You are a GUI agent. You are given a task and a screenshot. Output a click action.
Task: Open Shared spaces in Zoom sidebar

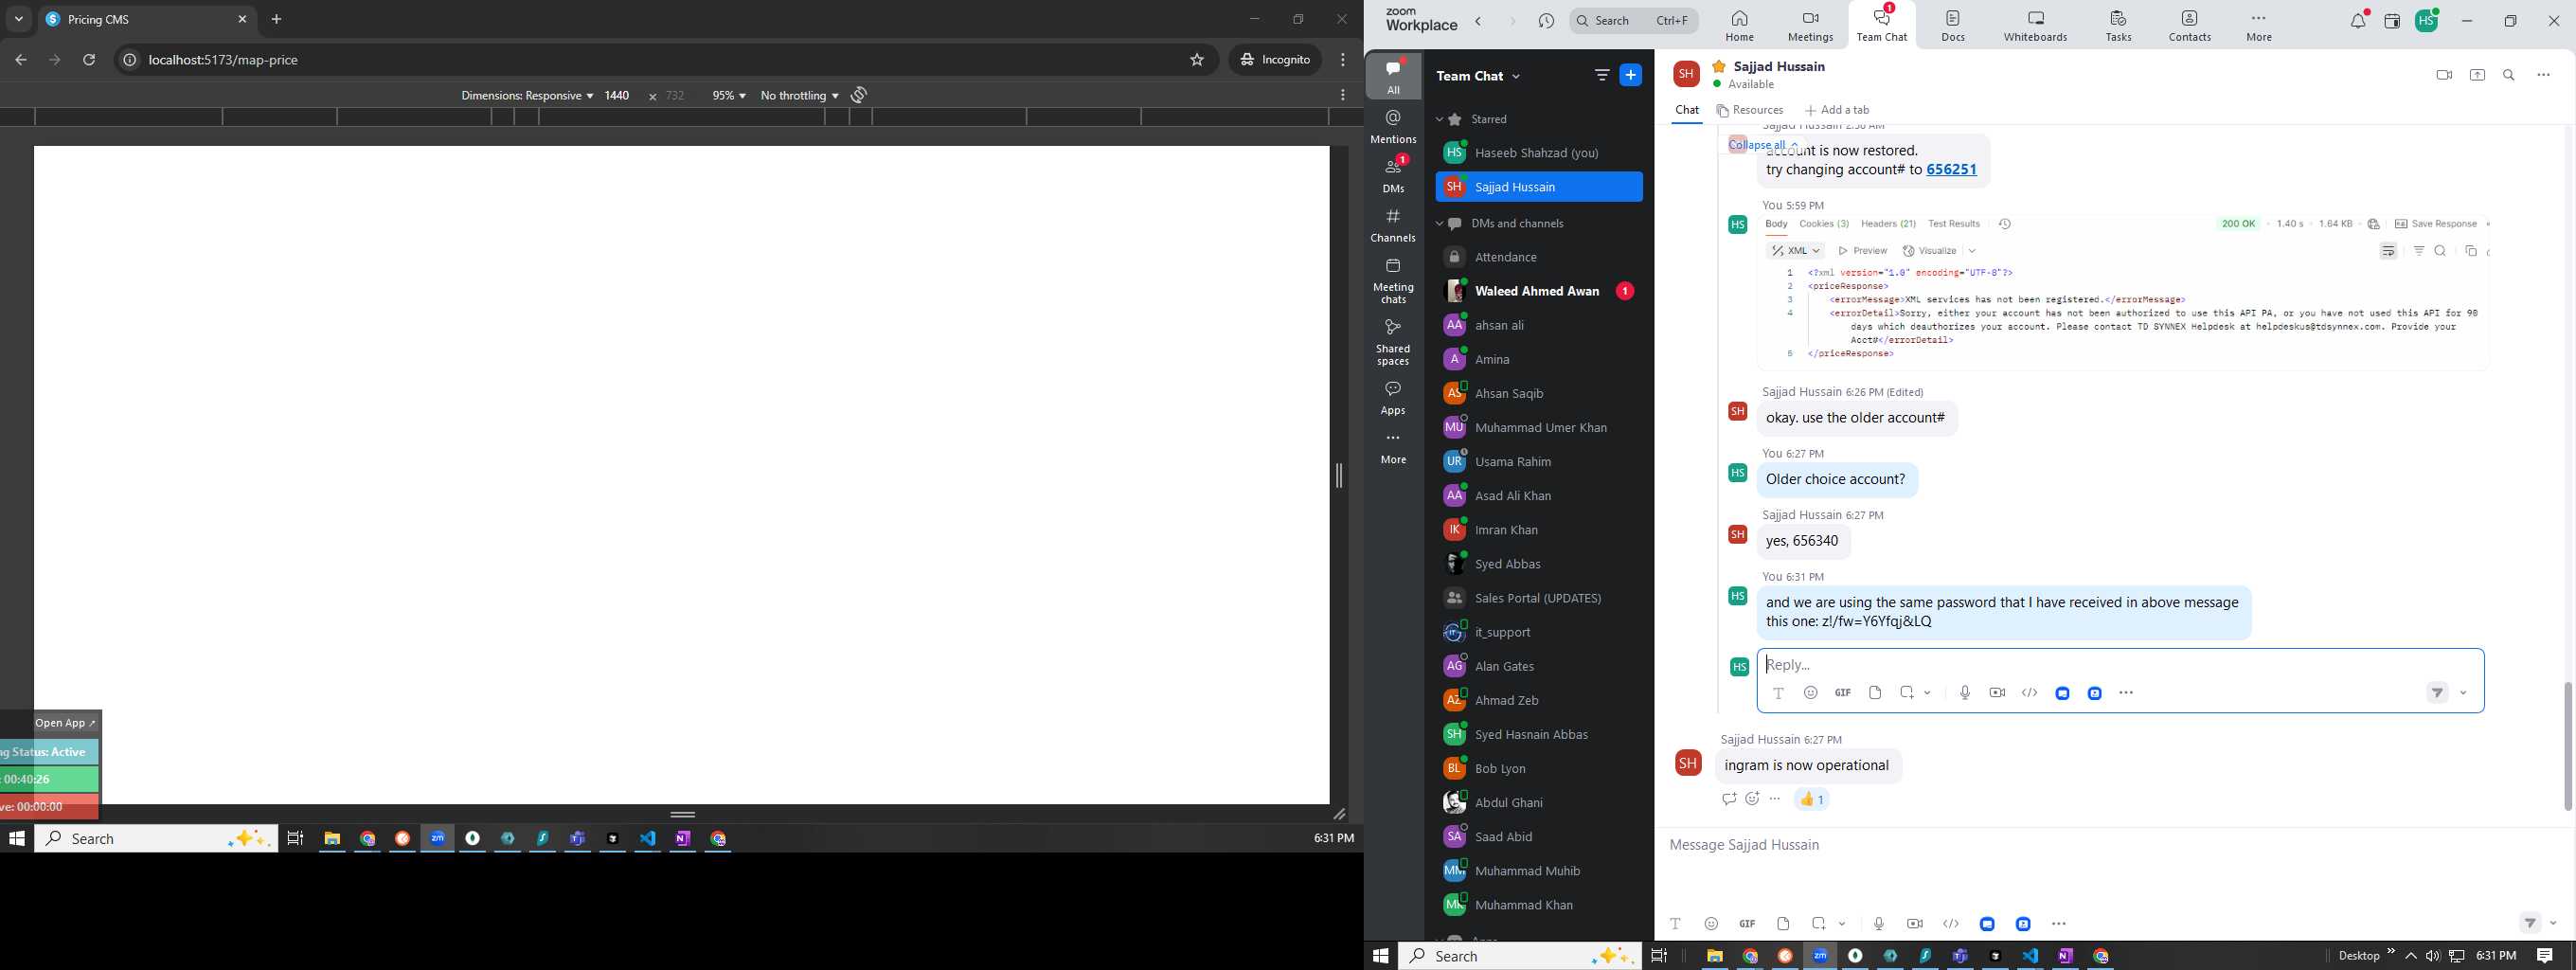pyautogui.click(x=1393, y=342)
